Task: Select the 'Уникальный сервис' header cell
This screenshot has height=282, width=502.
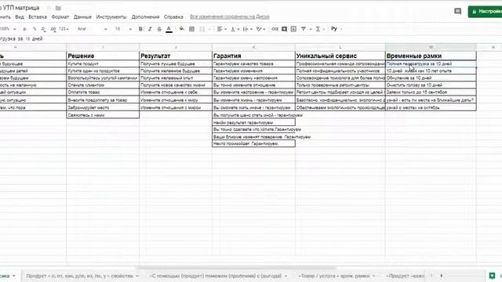Action: [x=340, y=56]
